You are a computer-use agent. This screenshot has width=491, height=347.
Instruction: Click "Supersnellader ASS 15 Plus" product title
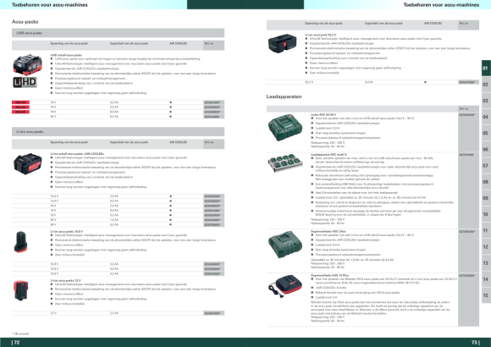[x=330, y=275]
